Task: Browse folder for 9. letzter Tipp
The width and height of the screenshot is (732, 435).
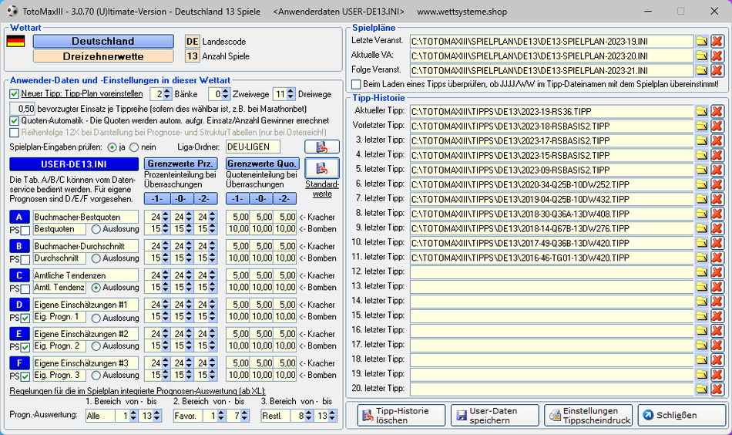Action: pos(701,228)
